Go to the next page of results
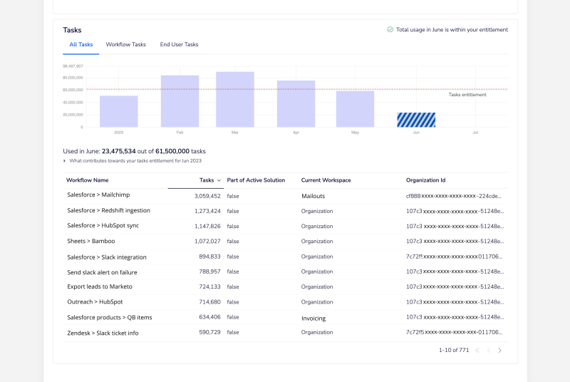Image resolution: width=570 pixels, height=382 pixels. point(499,350)
